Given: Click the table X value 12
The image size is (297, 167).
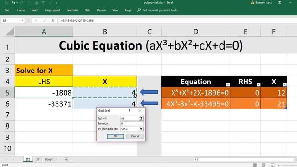Looking at the screenshot, I should (274, 93).
